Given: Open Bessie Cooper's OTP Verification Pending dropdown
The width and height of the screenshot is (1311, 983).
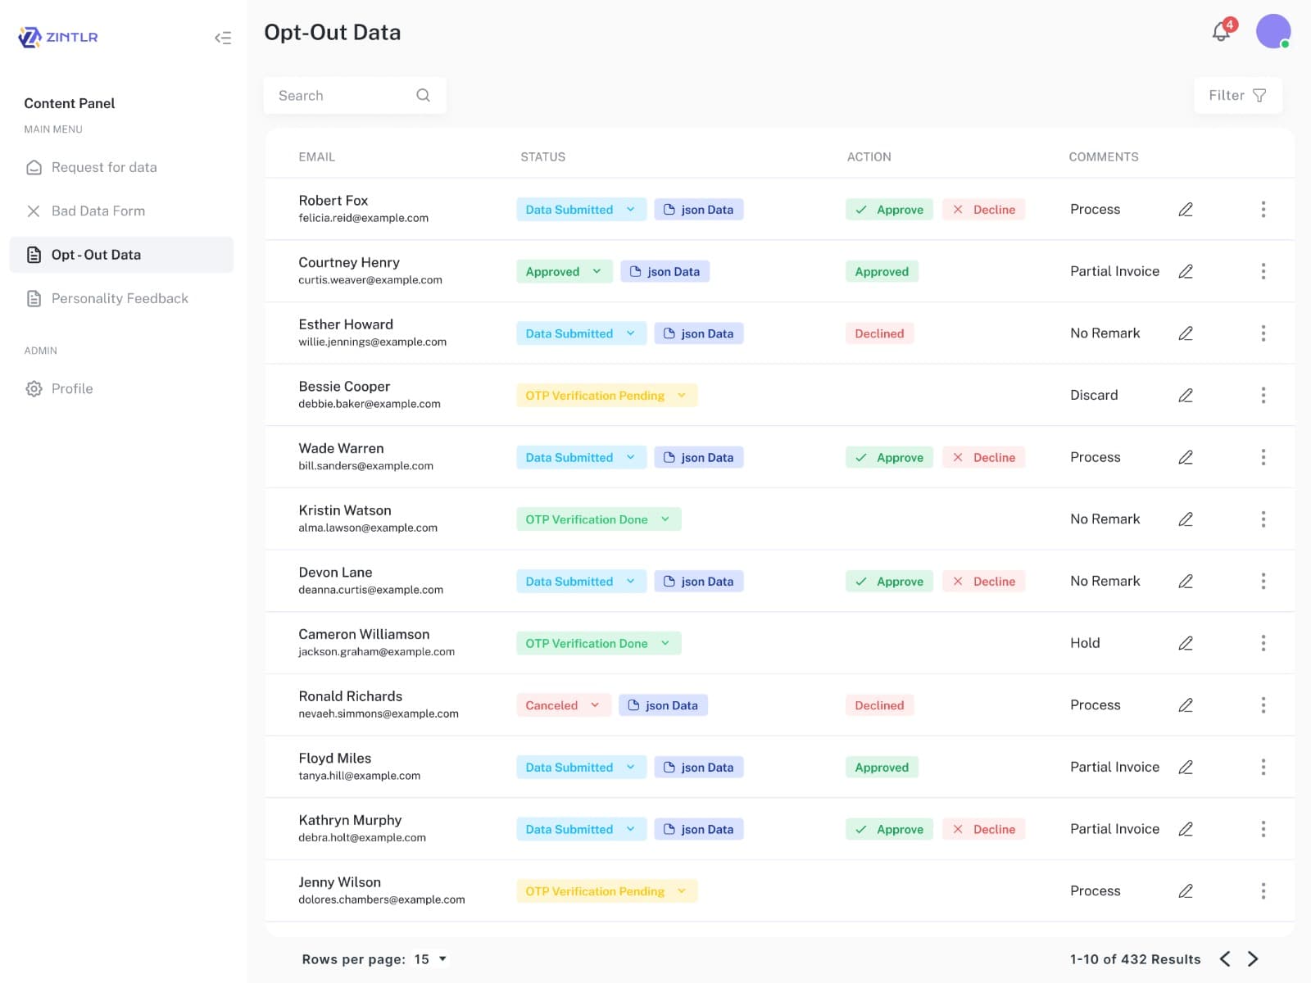Looking at the screenshot, I should 606,395.
